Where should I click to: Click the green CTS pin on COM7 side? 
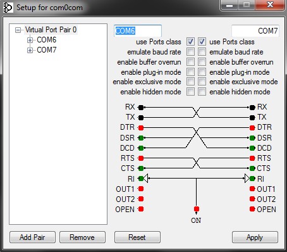click(x=252, y=168)
